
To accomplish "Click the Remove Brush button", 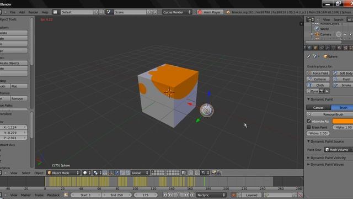I will point(330,114).
